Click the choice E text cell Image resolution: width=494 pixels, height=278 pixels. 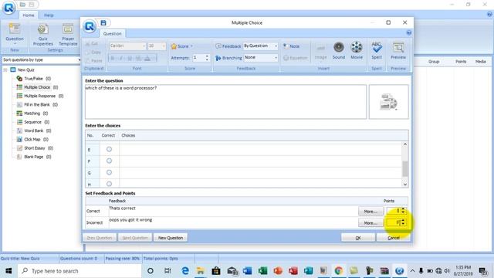260,149
